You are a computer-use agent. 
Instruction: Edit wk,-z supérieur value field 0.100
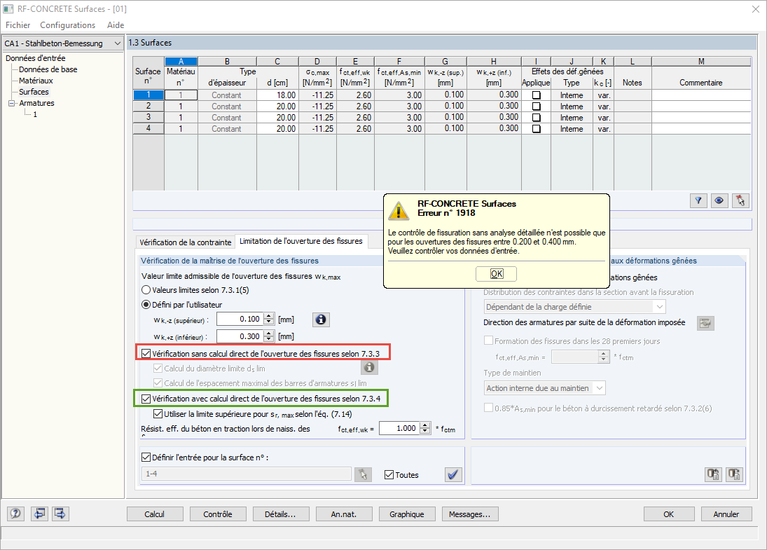pyautogui.click(x=240, y=319)
